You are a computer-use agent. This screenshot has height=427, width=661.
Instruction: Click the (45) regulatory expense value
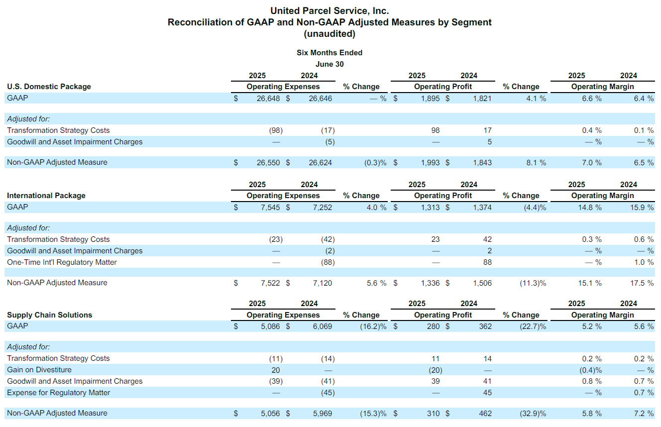tap(328, 393)
